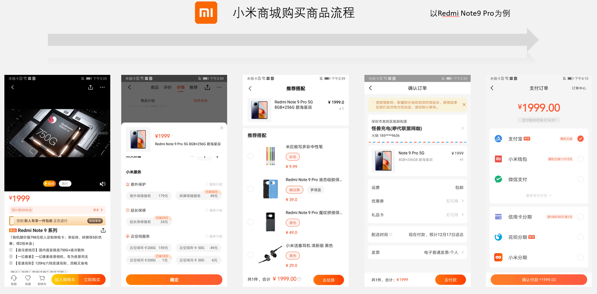The height and width of the screenshot is (294, 597).
Task: Select 碎屏保障服务 49元 option
Action: point(199,196)
